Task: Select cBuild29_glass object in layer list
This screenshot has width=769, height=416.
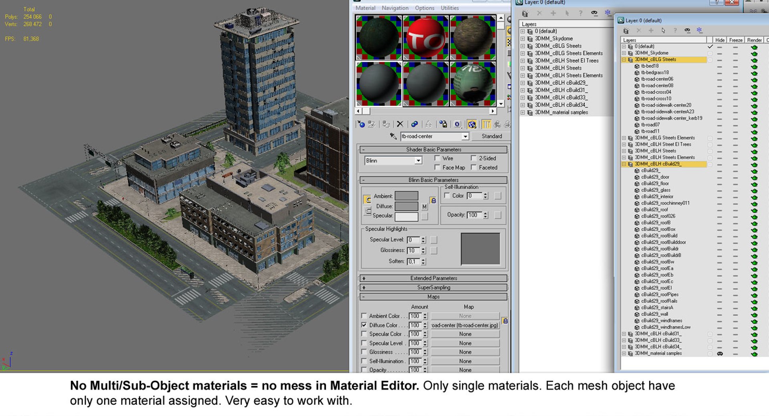Action: click(656, 190)
